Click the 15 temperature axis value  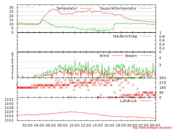click(11, 20)
